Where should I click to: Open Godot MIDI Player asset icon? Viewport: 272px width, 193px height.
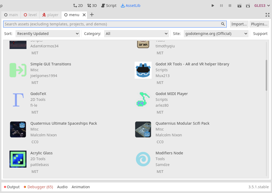[143, 100]
